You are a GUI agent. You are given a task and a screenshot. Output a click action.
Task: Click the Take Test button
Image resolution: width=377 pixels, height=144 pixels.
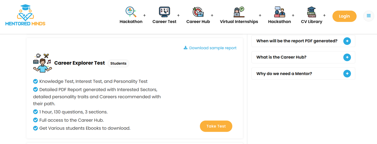click(216, 126)
